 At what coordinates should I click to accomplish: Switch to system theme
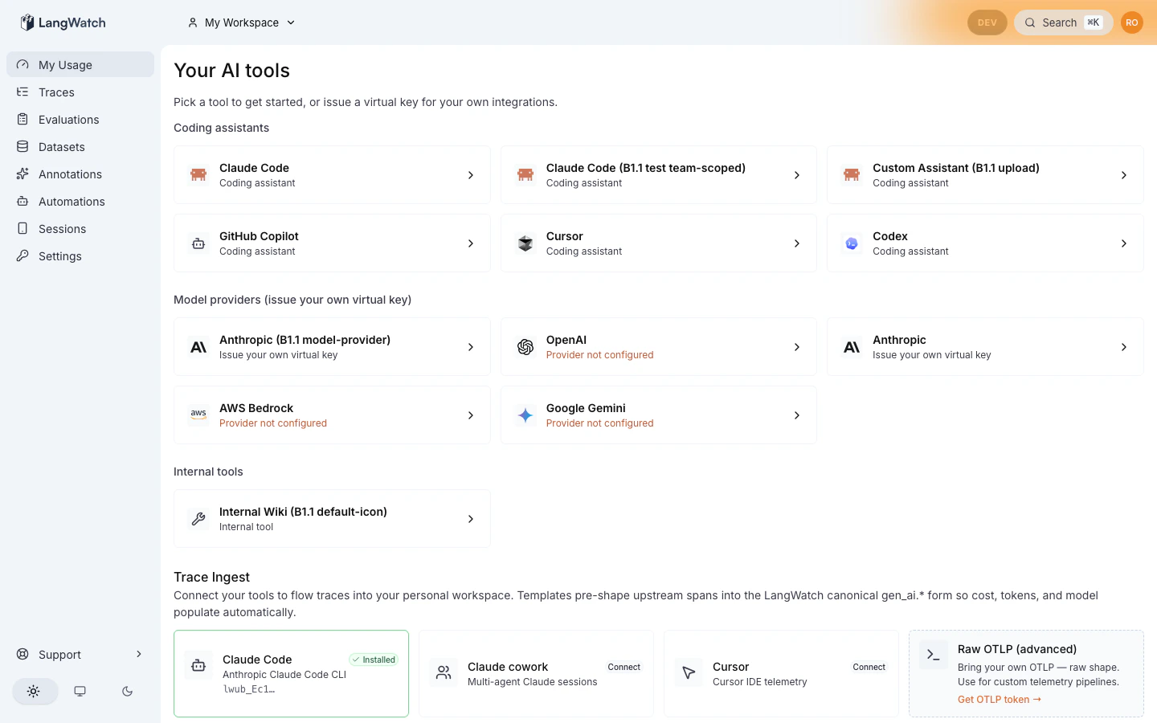[x=80, y=691]
